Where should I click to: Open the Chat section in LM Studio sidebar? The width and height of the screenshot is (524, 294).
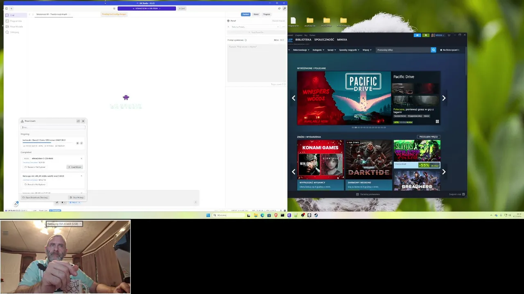(x=16, y=15)
